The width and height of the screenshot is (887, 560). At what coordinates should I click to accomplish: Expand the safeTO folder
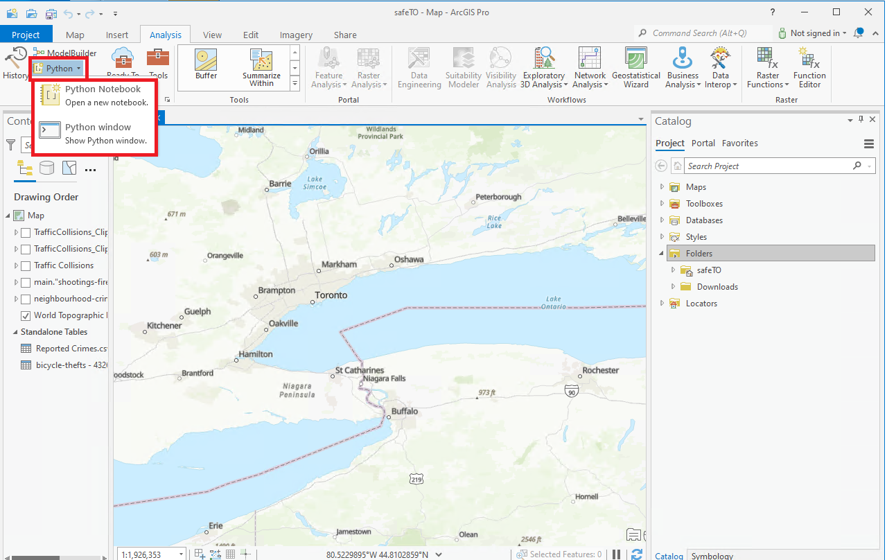[x=673, y=270]
